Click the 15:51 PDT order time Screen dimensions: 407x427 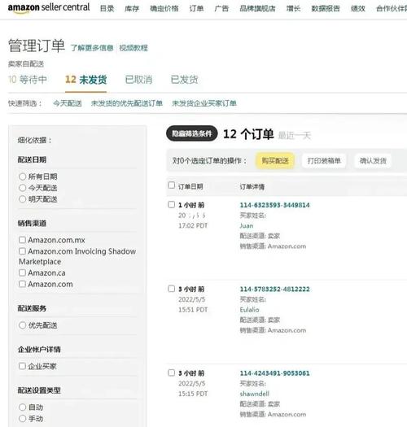click(x=193, y=310)
